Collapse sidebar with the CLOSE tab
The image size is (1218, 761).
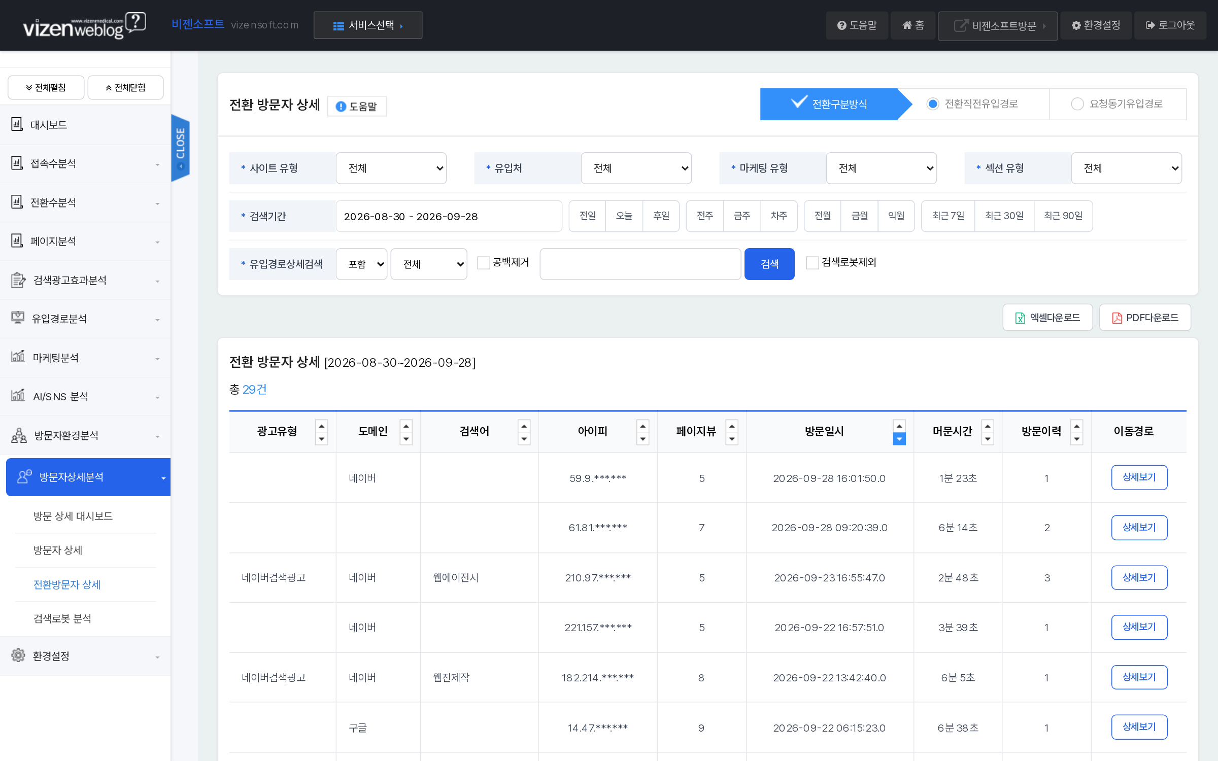(x=180, y=147)
